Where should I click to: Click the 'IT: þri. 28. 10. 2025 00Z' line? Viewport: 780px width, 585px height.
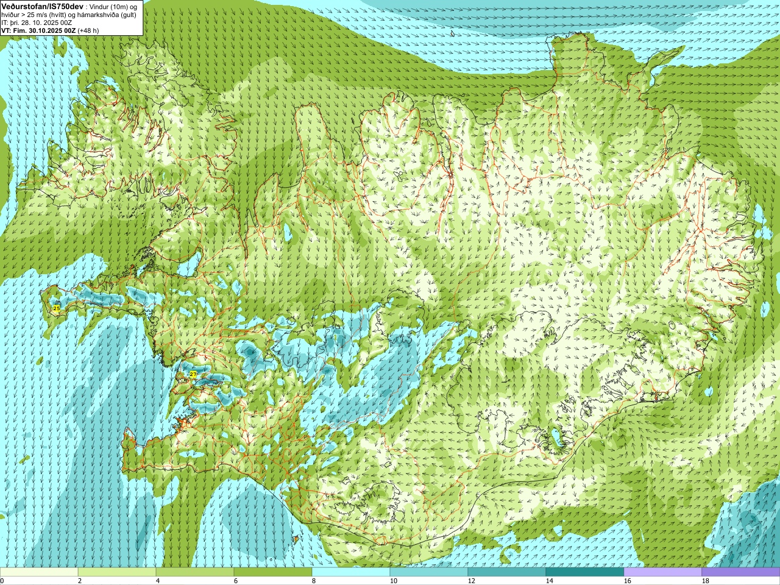[37, 23]
